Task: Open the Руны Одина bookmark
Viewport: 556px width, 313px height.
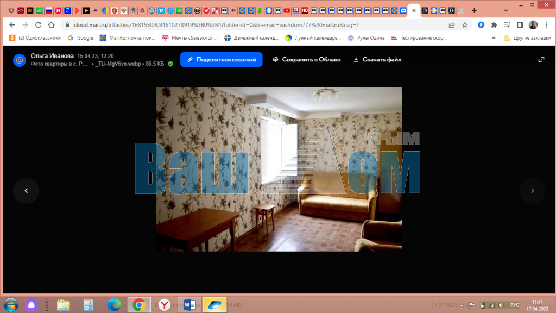Action: [367, 38]
